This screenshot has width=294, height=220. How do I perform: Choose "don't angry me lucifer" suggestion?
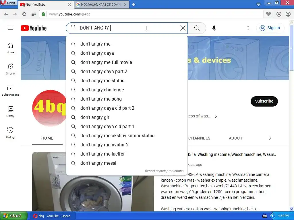tap(127, 154)
